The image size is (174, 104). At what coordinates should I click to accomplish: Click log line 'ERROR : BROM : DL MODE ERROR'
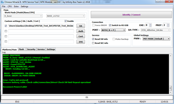20,76
